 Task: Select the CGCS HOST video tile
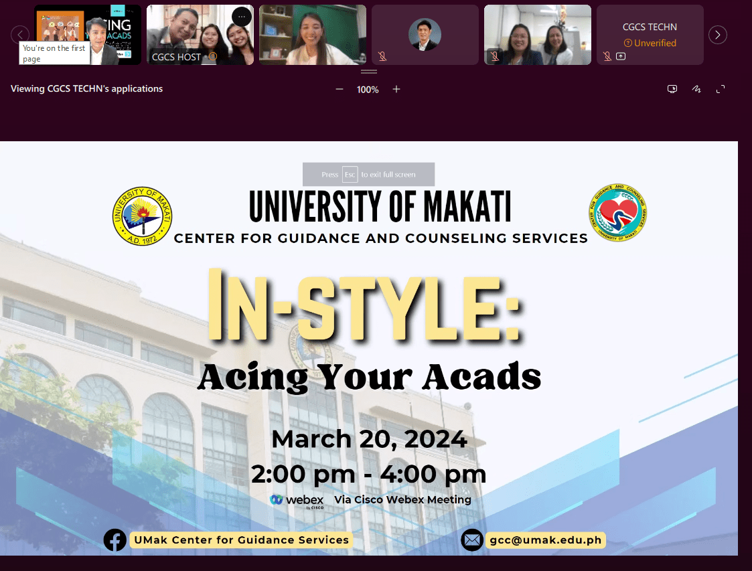click(200, 35)
